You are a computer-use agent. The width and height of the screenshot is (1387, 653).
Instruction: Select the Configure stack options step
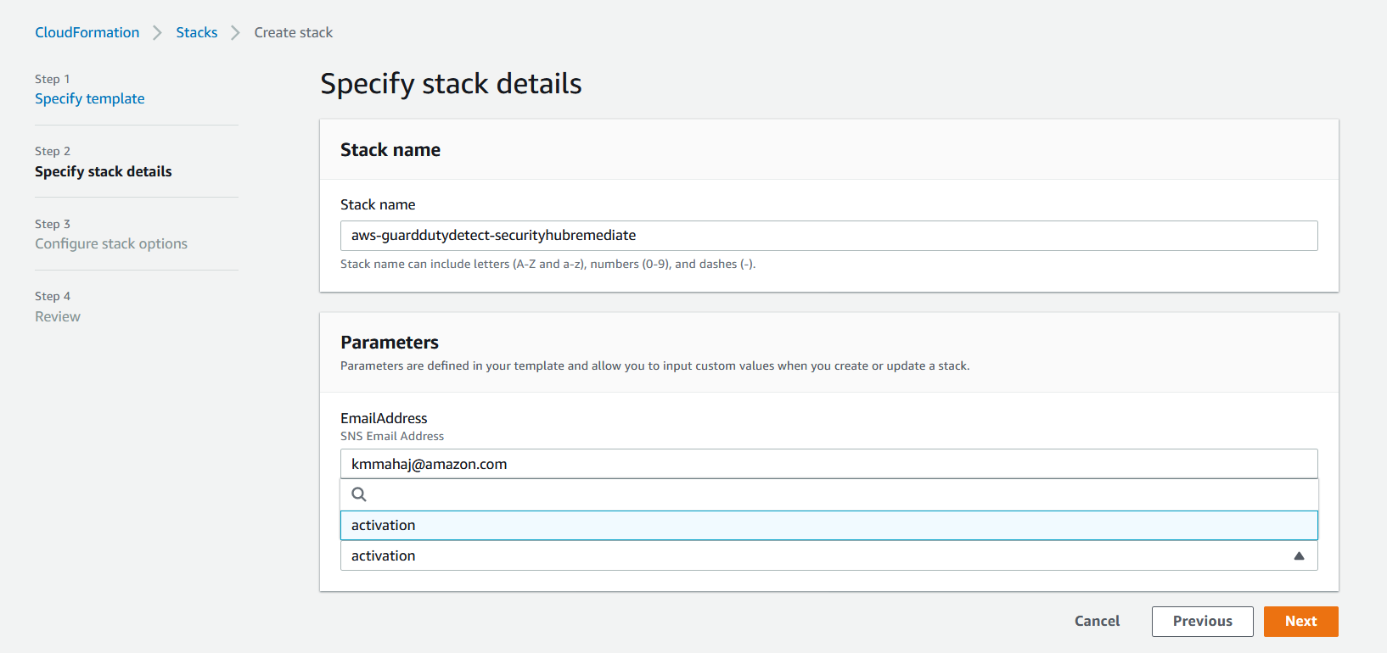tap(111, 243)
